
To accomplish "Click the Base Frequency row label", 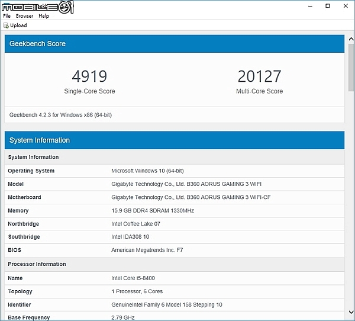I will point(29,317).
